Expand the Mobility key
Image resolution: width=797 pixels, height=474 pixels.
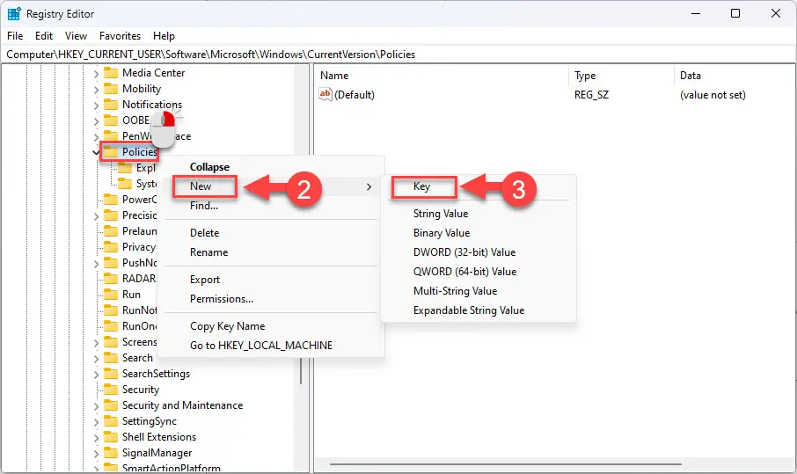tap(96, 90)
